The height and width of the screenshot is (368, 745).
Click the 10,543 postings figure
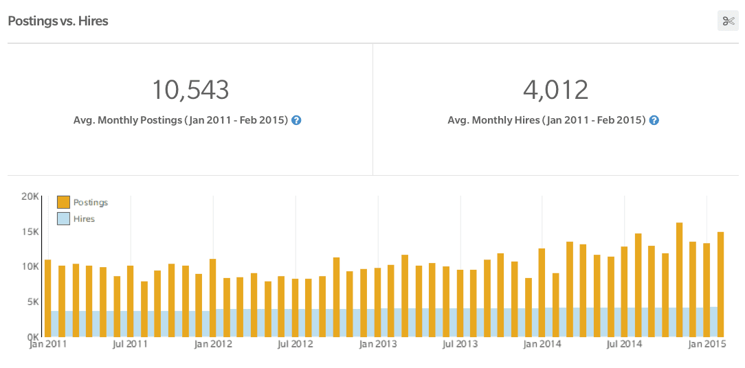190,90
